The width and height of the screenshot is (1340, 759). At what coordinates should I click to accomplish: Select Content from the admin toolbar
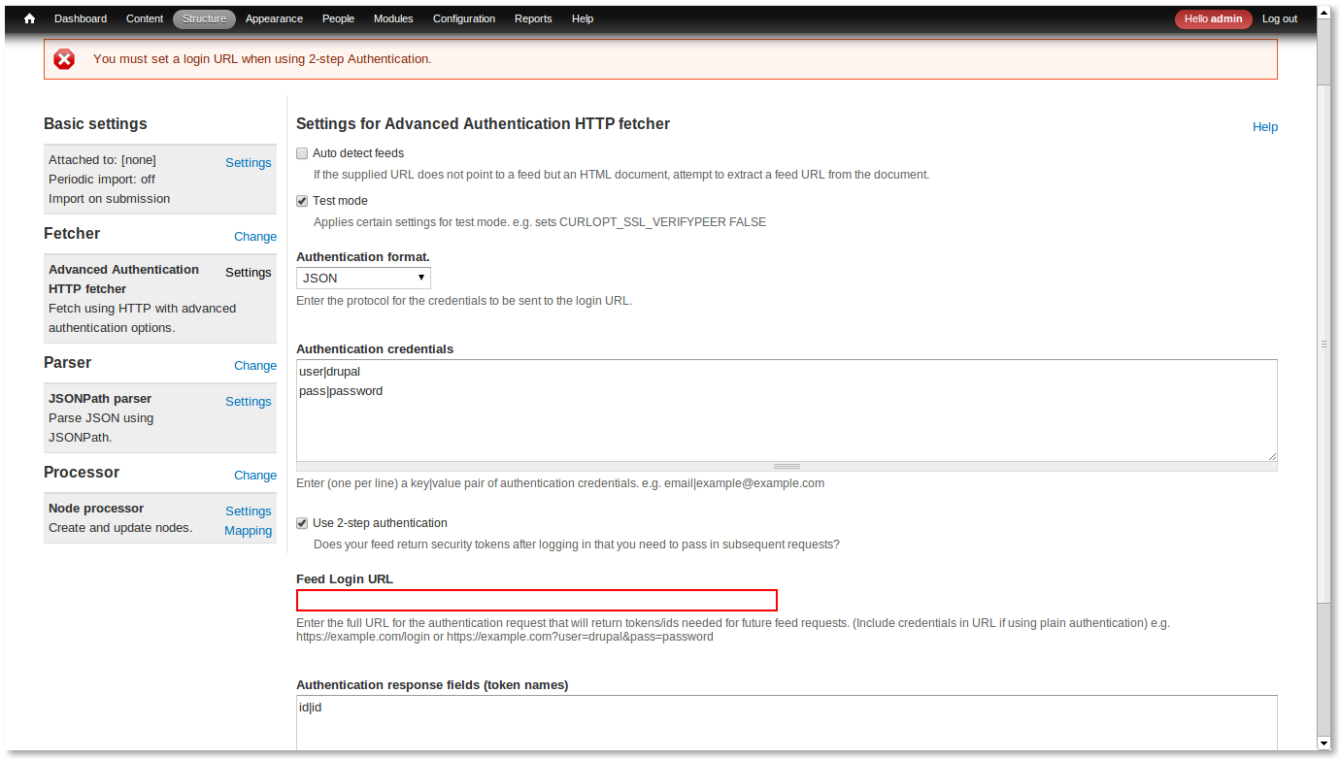(145, 17)
